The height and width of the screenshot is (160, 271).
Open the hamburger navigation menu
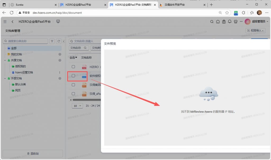coord(5,21)
